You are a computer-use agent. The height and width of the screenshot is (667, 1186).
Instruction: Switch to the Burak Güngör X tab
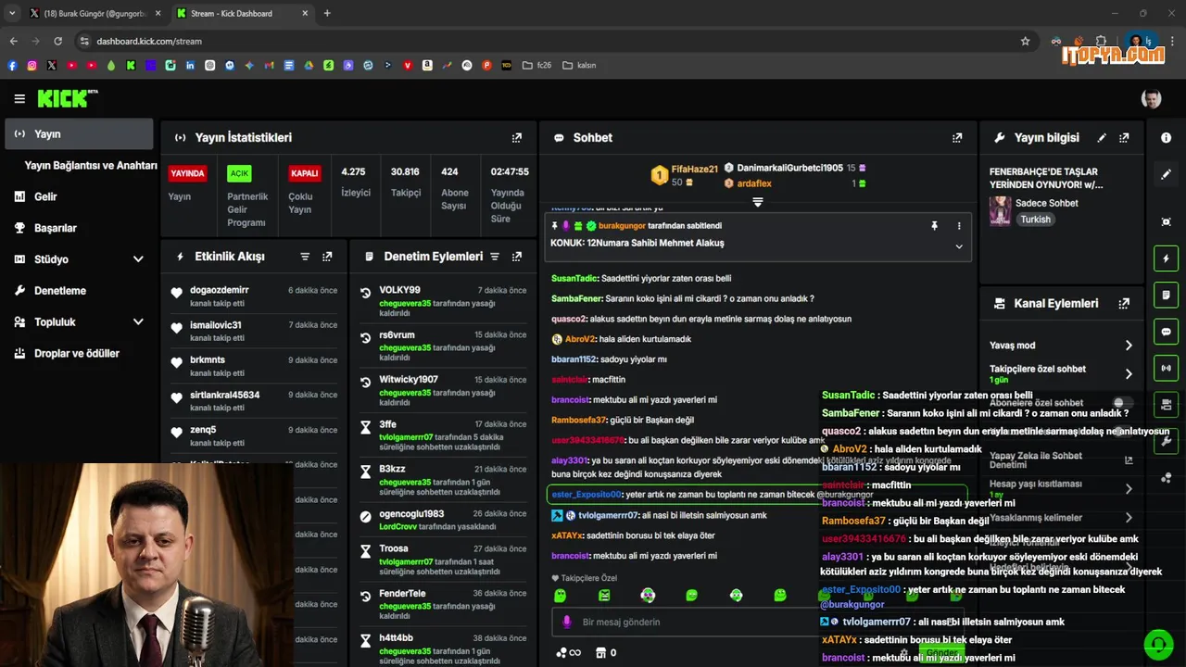95,13
